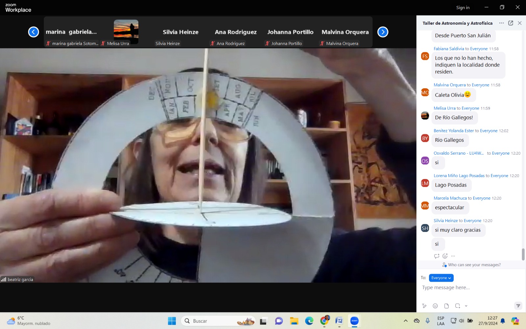Open chat text formatting tool
The height and width of the screenshot is (329, 526).
(424, 306)
